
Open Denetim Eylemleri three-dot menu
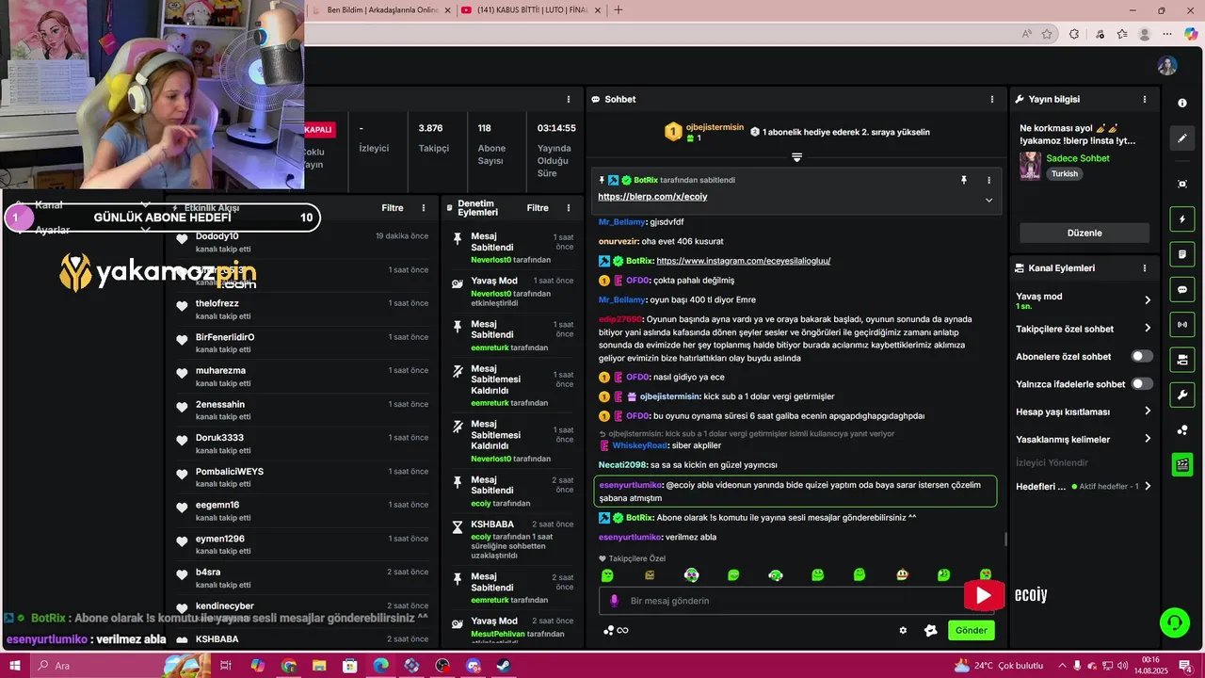(569, 208)
